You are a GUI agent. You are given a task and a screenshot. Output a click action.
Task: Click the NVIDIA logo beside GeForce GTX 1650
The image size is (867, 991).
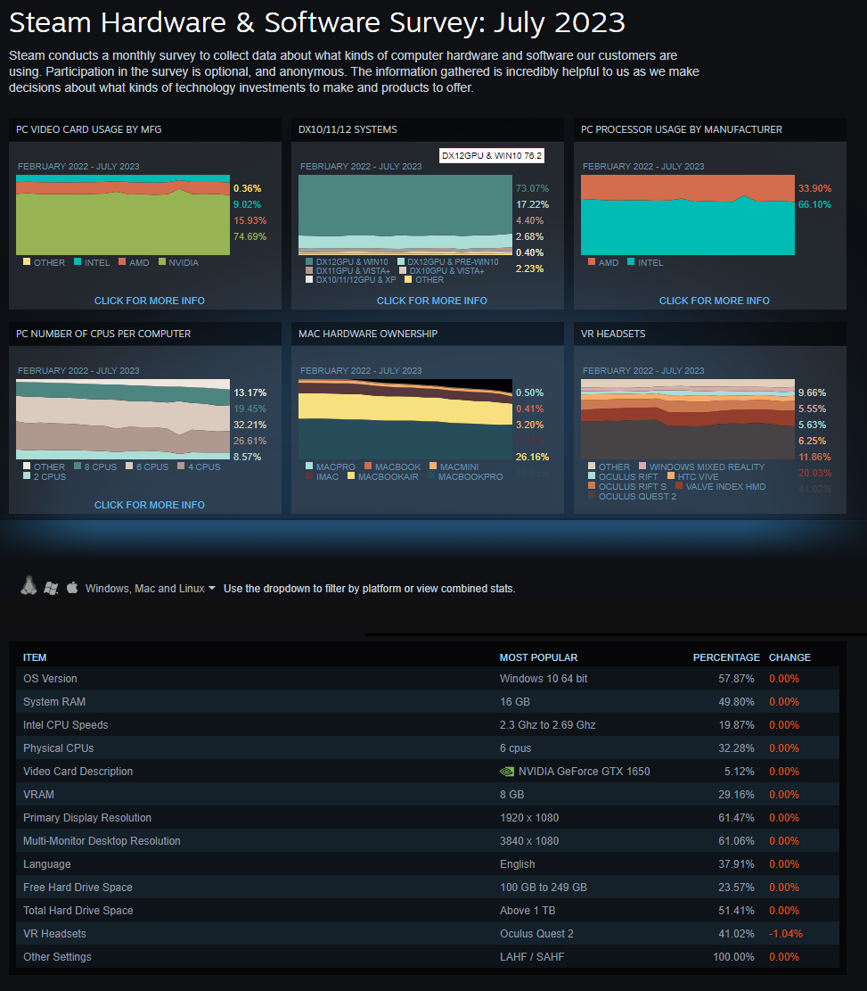click(x=506, y=771)
